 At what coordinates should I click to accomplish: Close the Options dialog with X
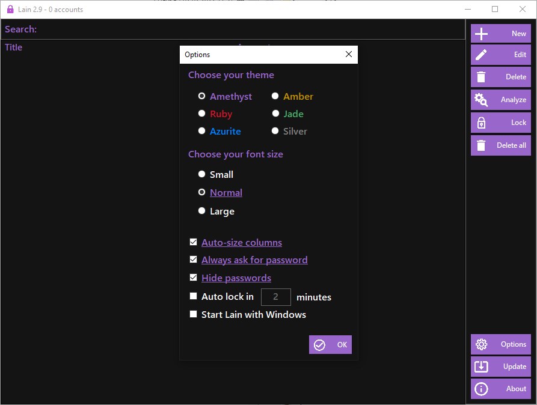point(349,54)
